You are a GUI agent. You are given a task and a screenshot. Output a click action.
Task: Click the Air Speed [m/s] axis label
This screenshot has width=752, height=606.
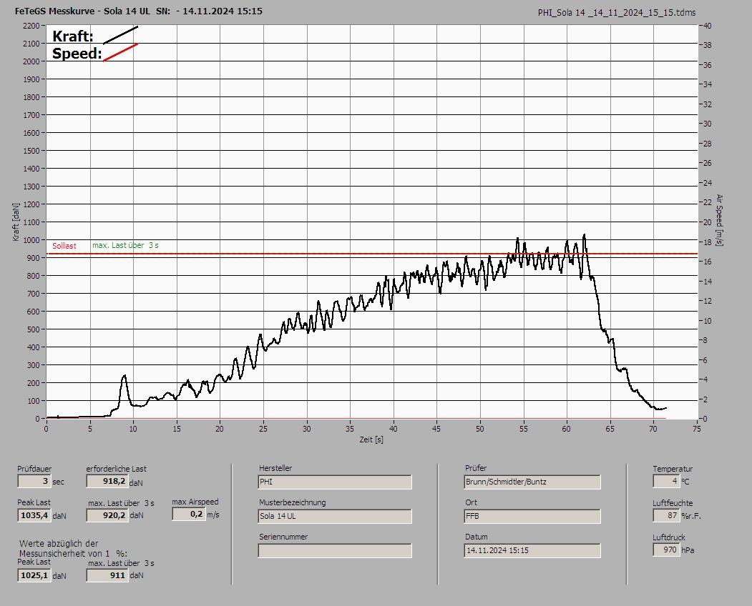(x=719, y=220)
